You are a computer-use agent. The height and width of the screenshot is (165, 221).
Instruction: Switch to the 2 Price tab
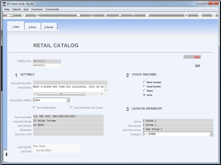[x=33, y=27]
